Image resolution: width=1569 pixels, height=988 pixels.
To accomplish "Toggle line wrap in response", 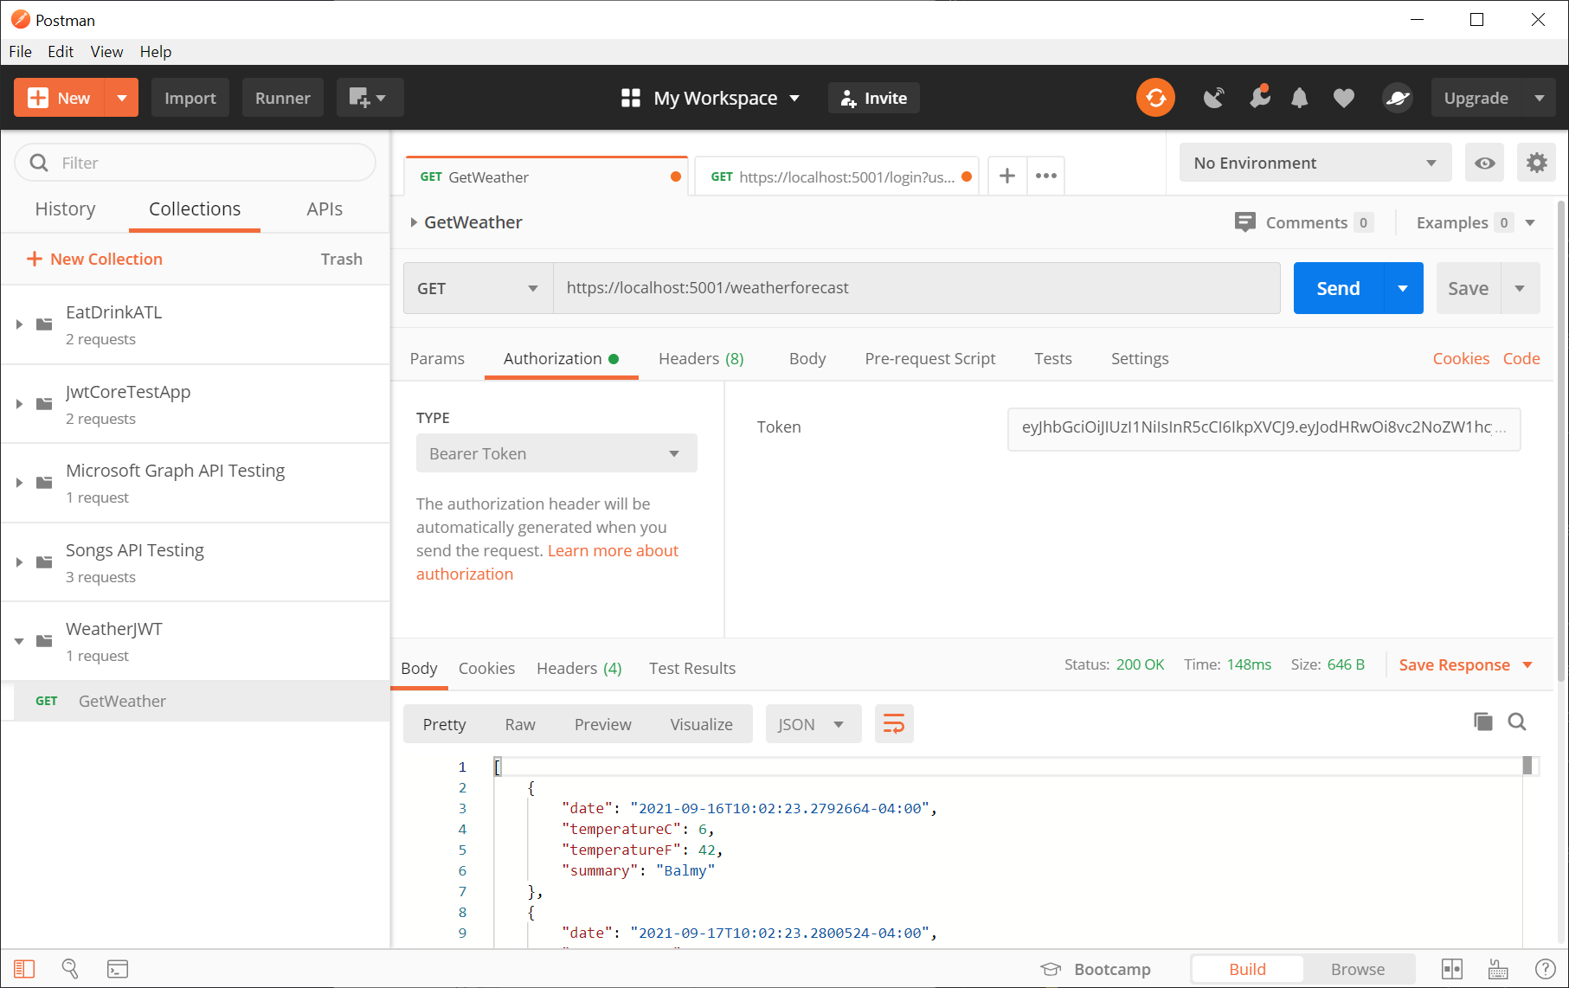I will click(x=894, y=723).
